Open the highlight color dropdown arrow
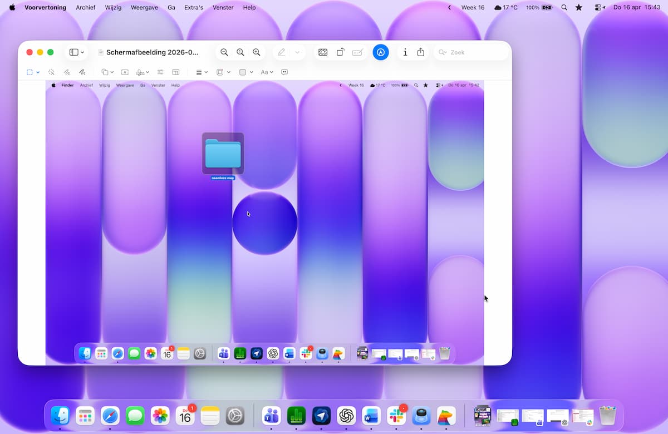 297,52
